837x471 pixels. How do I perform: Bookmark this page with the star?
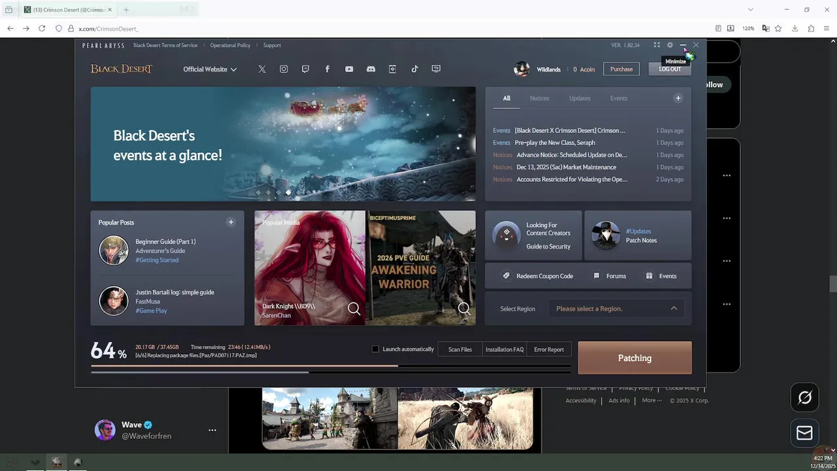pyautogui.click(x=779, y=28)
